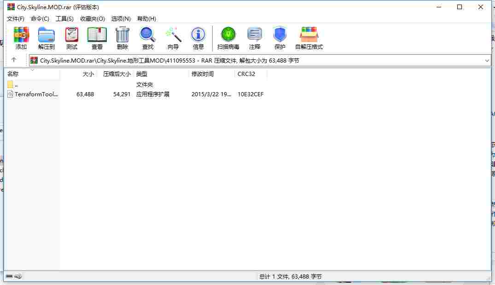
Task: Show archive 信息 (Info) icon
Action: point(198,35)
